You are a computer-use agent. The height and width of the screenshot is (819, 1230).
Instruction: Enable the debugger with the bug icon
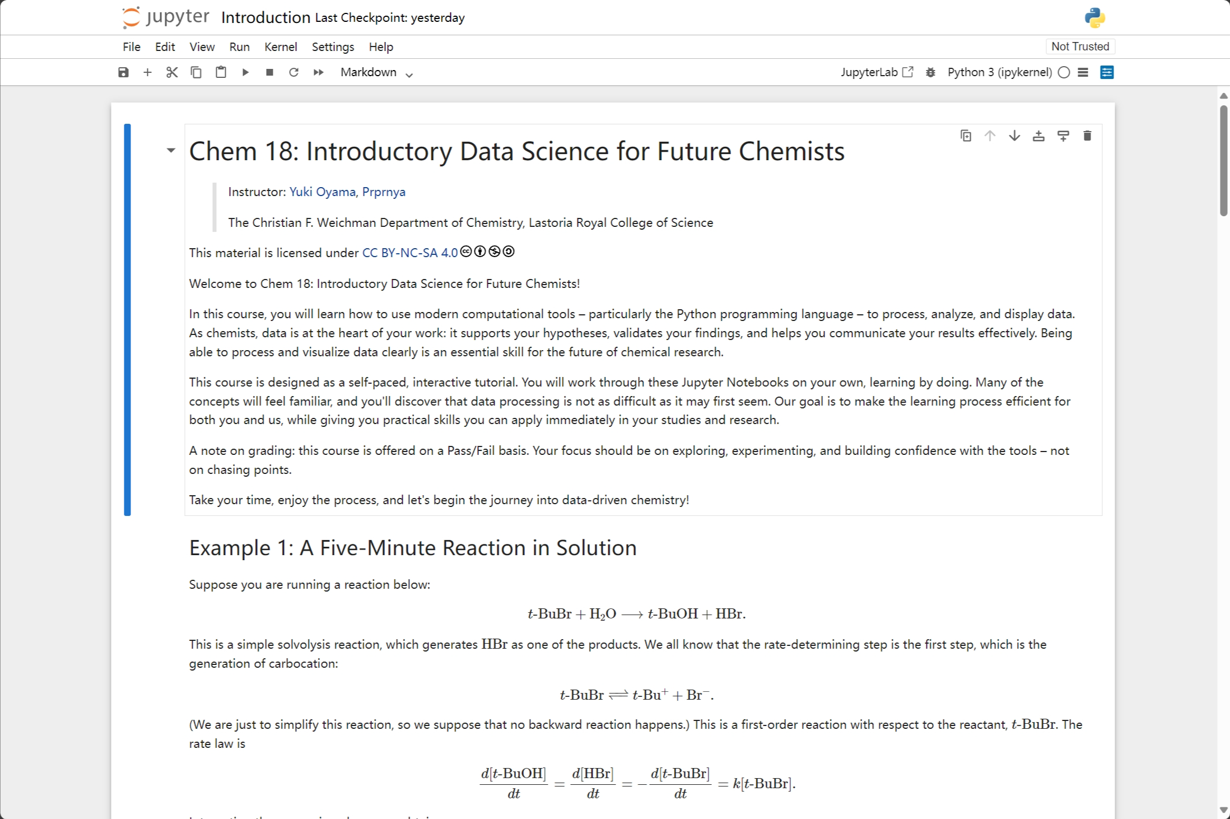(930, 72)
